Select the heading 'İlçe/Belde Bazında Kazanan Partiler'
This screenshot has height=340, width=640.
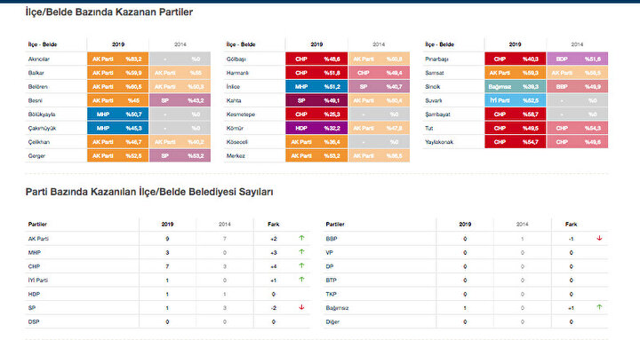109,12
